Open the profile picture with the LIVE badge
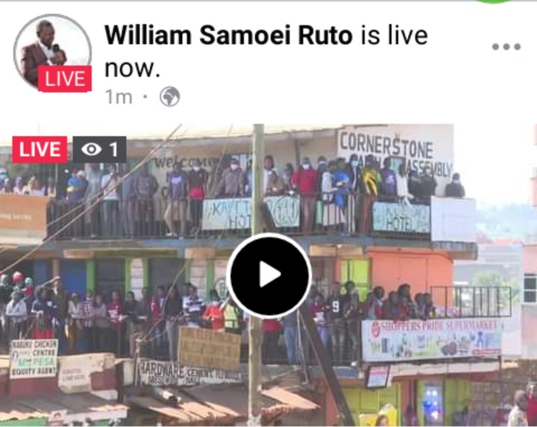Image resolution: width=537 pixels, height=427 pixels. pyautogui.click(x=53, y=53)
